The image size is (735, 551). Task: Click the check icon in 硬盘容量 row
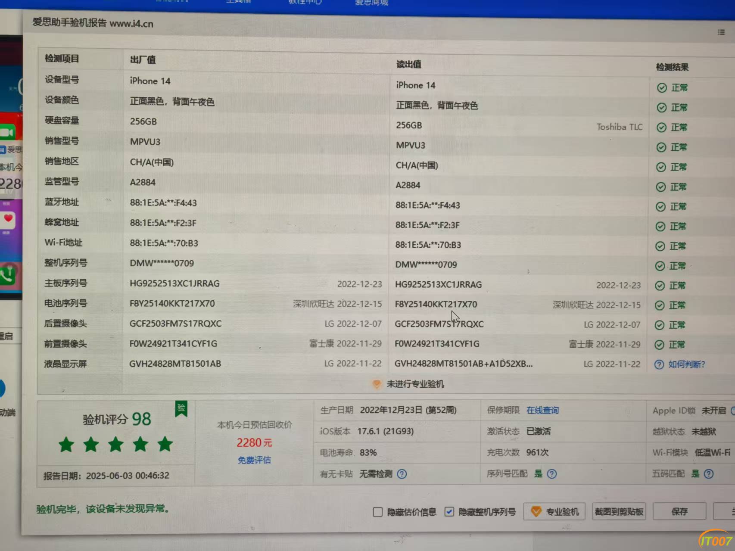coord(661,128)
